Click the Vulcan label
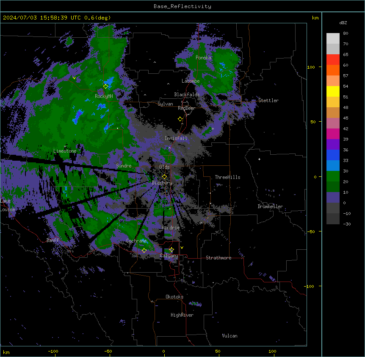Image resolution: width=365 pixels, height=357 pixels. pyautogui.click(x=230, y=336)
